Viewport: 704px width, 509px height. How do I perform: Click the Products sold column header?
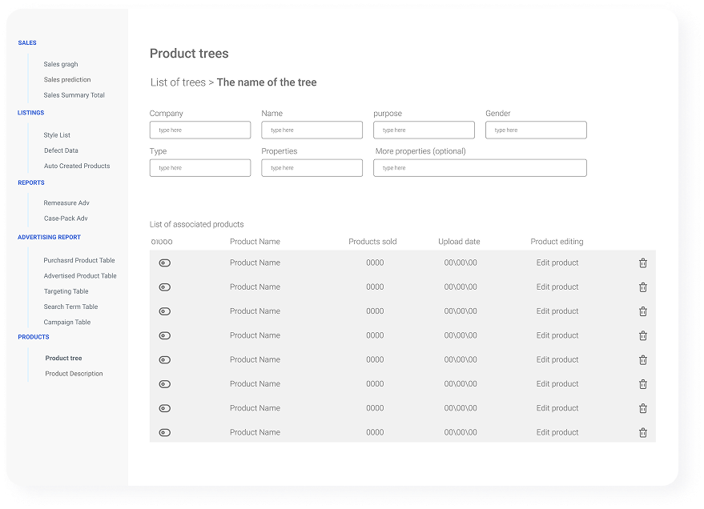tap(372, 242)
